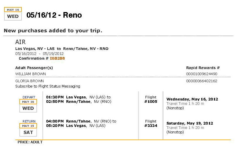Viewport: 237px width, 146px height.
Task: Click Rapid Rewards number 00001009624490
Action: (202, 74)
